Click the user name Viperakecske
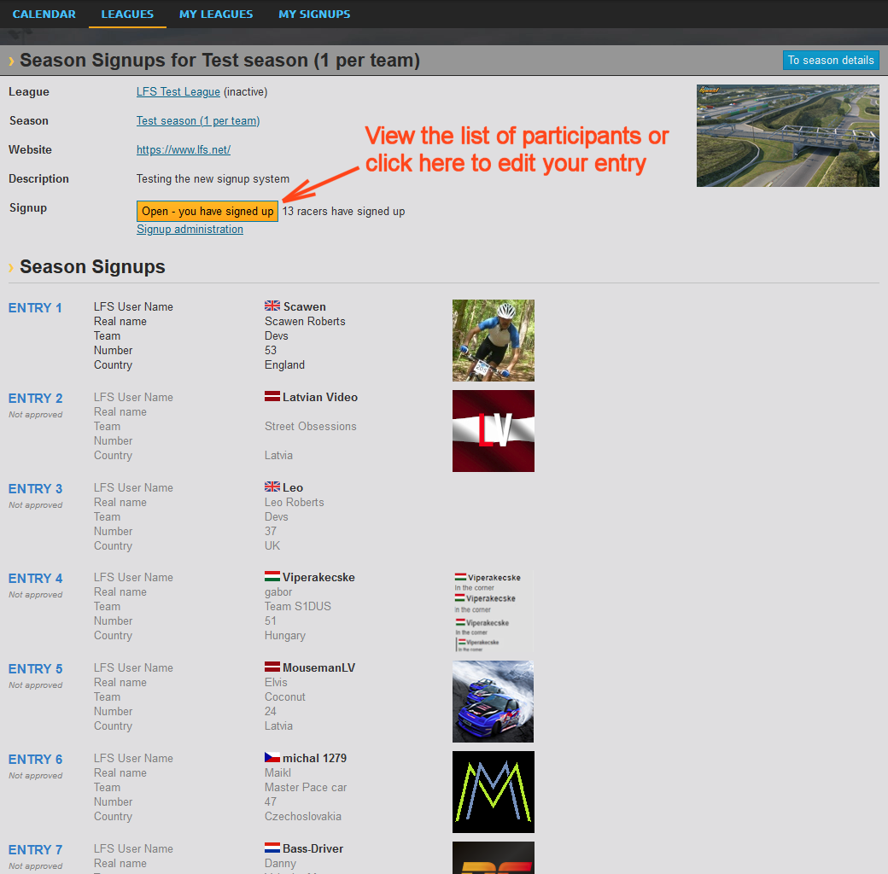Viewport: 888px width, 874px height. pyautogui.click(x=318, y=577)
